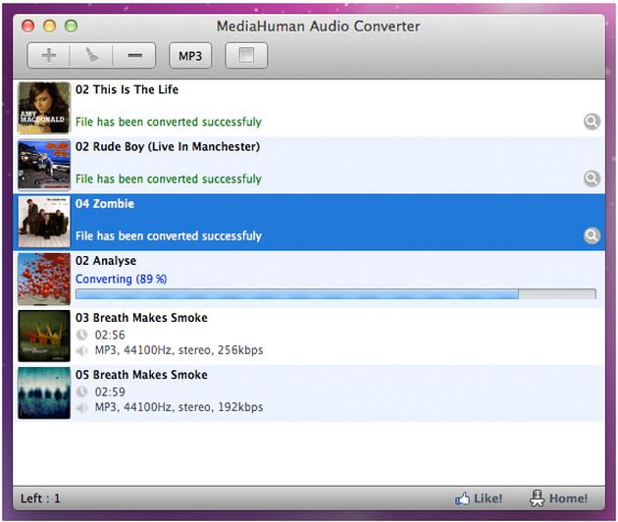Click the stop conversion square button

pos(246,56)
